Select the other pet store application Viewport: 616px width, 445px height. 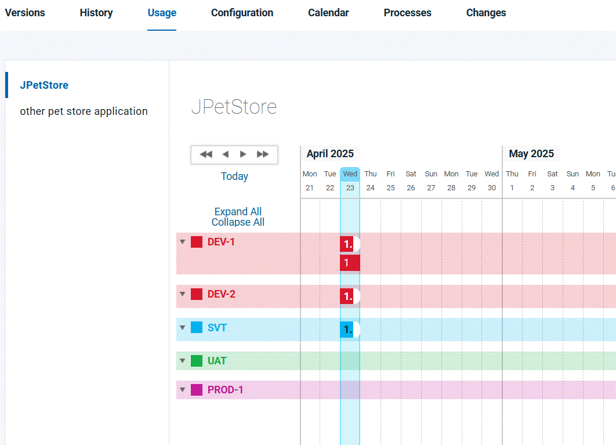(x=84, y=111)
